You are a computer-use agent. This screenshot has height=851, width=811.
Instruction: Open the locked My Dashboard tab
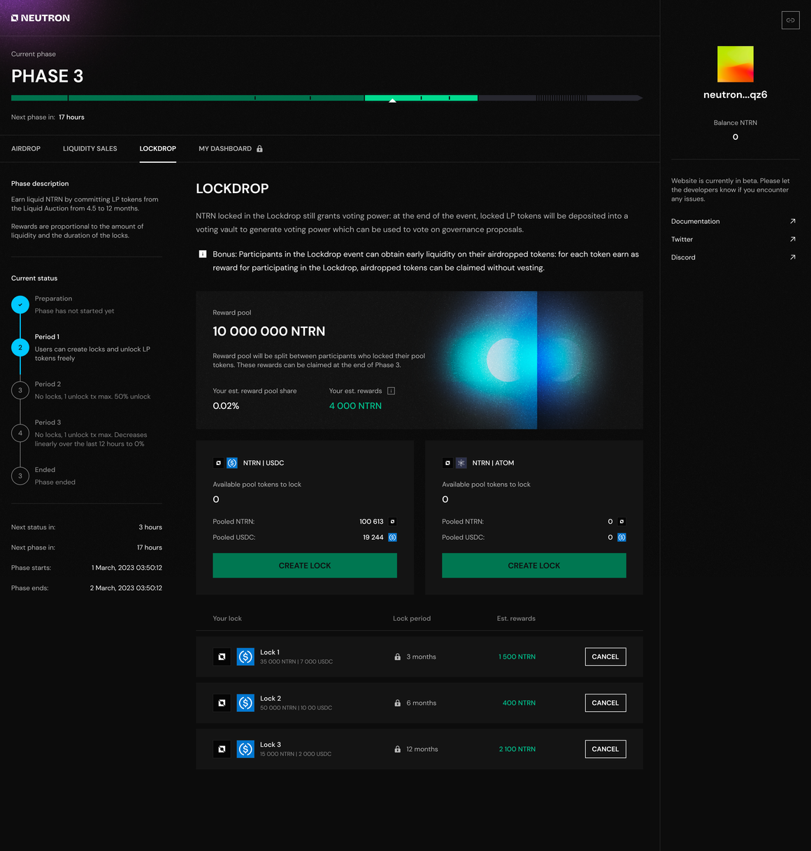coord(230,149)
